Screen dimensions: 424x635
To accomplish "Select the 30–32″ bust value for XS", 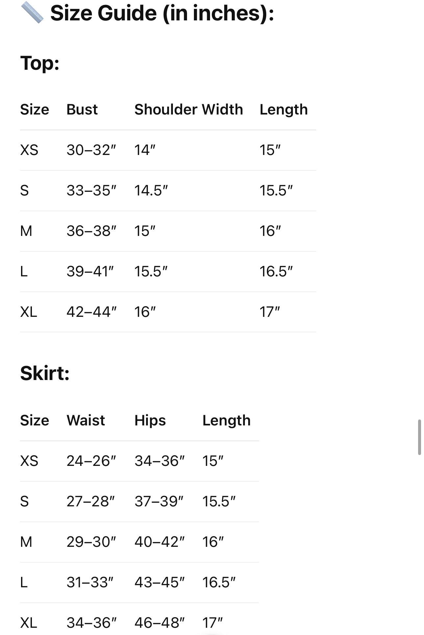I will pos(91,150).
